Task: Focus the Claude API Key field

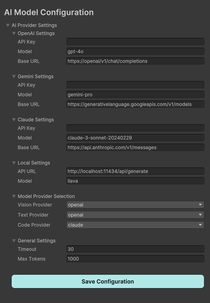Action: coord(135,128)
